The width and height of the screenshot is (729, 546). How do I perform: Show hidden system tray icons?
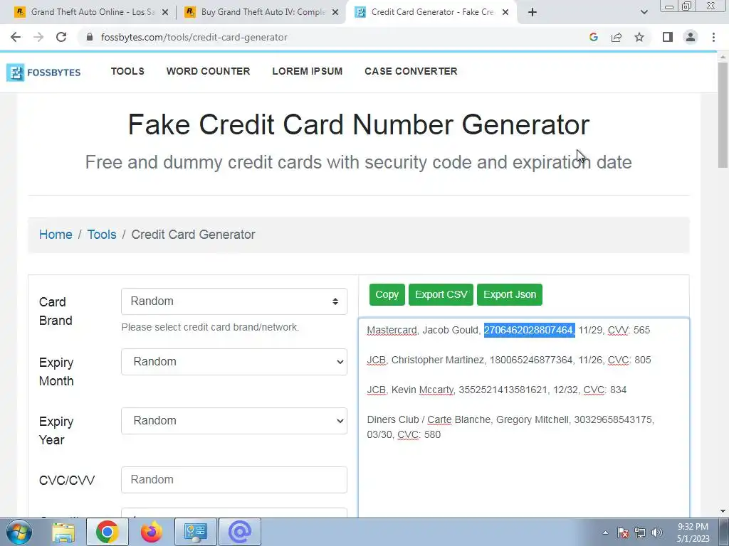pos(605,532)
